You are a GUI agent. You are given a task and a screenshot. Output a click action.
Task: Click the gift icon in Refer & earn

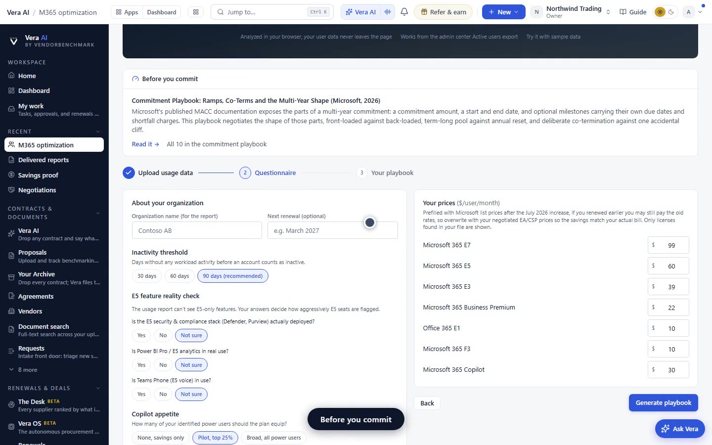(x=424, y=12)
